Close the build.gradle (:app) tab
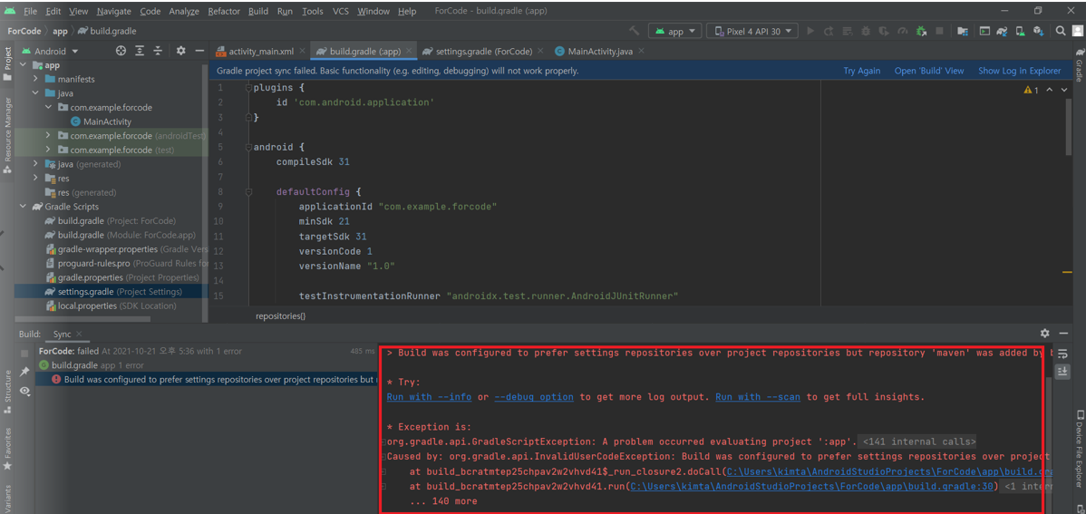The image size is (1086, 514). pyautogui.click(x=409, y=52)
